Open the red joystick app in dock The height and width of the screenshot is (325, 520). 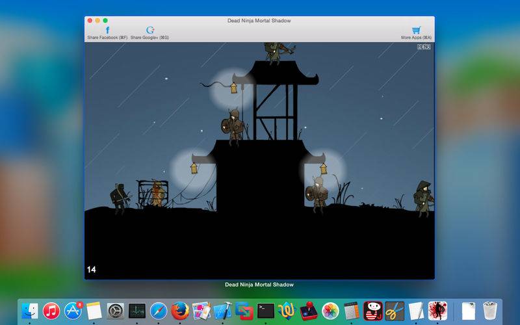pyautogui.click(x=309, y=311)
